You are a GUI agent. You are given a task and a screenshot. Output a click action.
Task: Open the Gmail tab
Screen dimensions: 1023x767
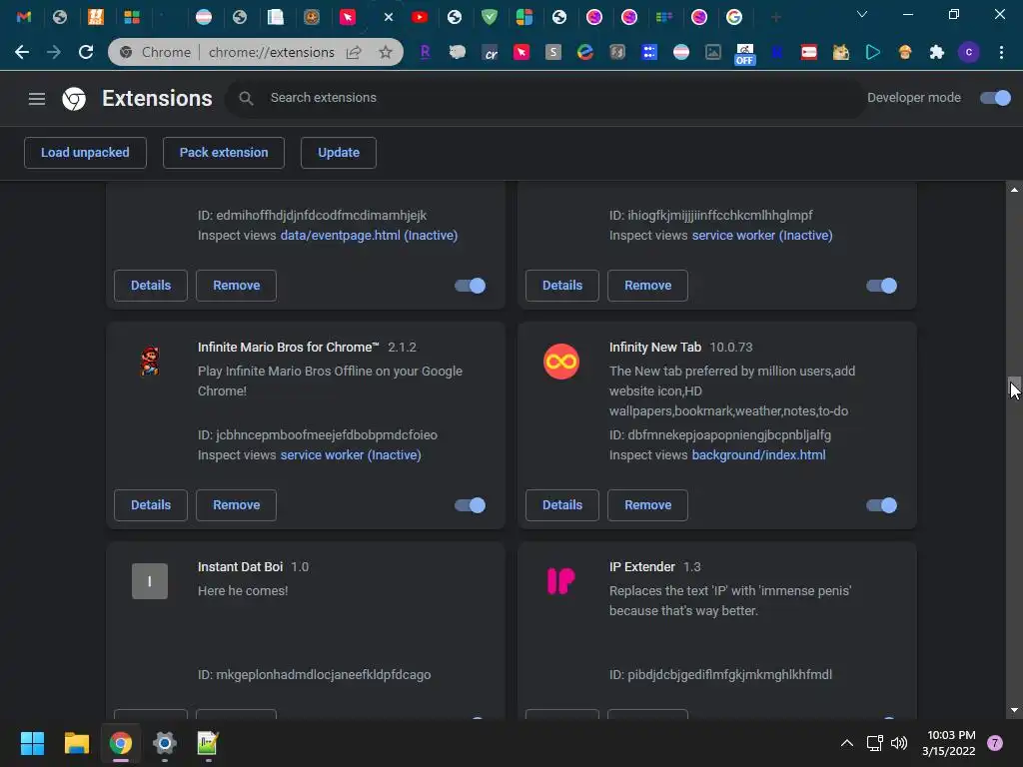tap(24, 17)
